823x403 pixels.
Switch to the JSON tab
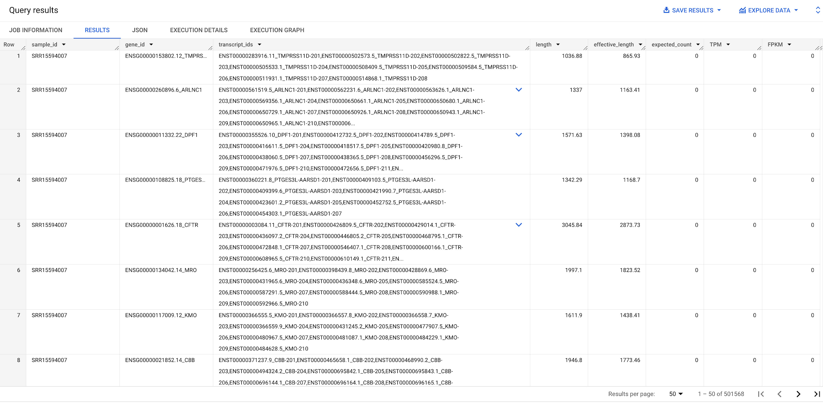pos(140,30)
